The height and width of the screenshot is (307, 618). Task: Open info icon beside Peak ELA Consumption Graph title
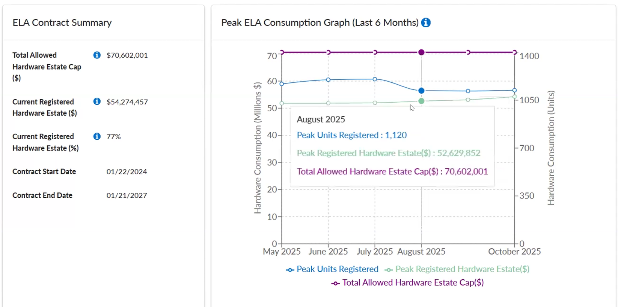click(x=426, y=22)
